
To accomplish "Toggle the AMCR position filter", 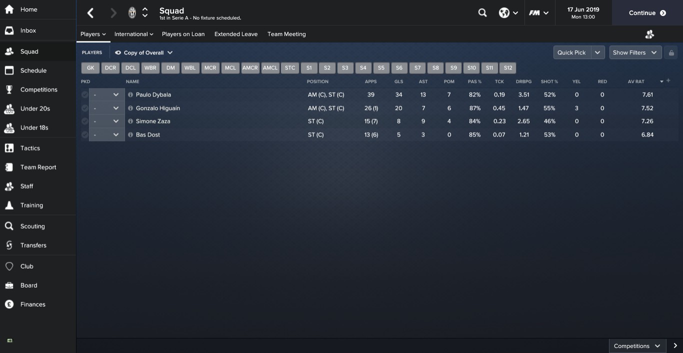I will (250, 67).
